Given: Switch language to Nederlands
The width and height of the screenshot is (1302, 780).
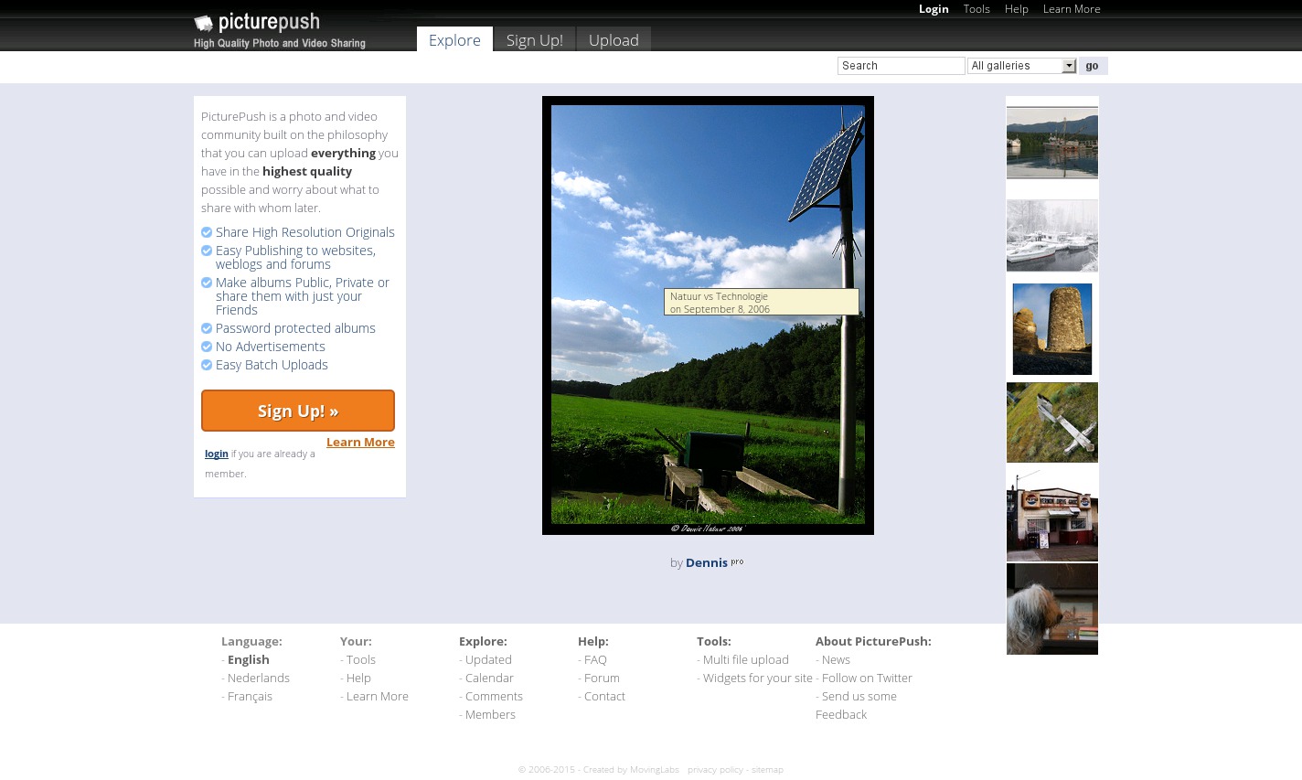Looking at the screenshot, I should 258,678.
